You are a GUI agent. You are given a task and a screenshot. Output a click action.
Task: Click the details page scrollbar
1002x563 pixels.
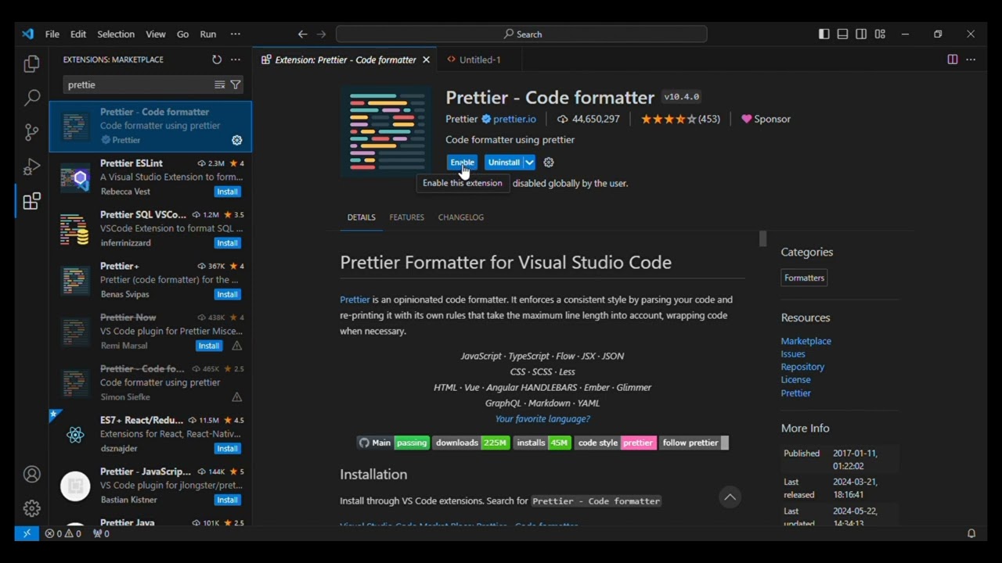(762, 239)
